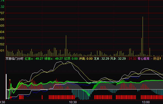
Task: Click the magenta 有心就有 label
Action: pyautogui.click(x=144, y=59)
